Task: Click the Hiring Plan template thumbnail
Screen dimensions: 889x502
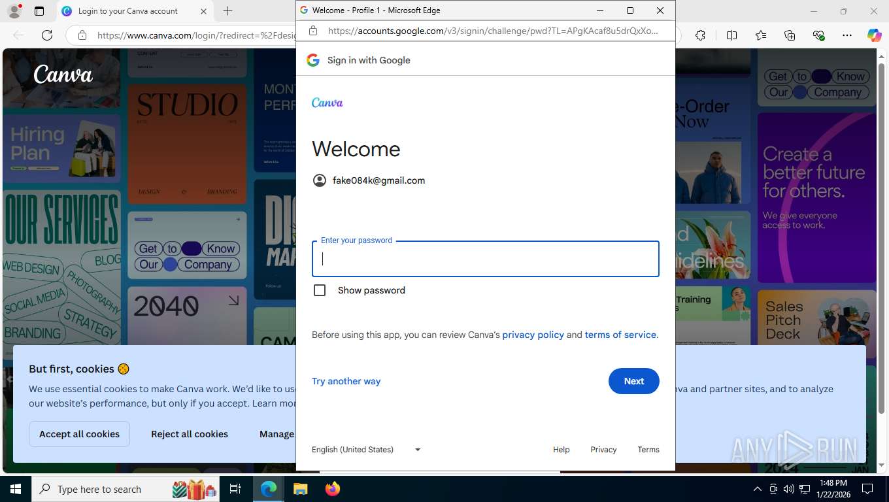Action: point(61,148)
